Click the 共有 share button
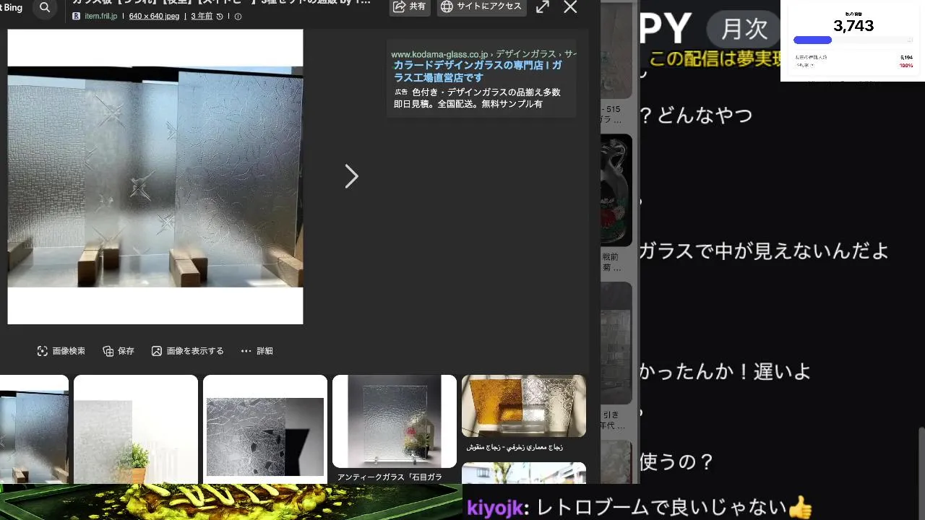This screenshot has width=925, height=520. click(410, 6)
